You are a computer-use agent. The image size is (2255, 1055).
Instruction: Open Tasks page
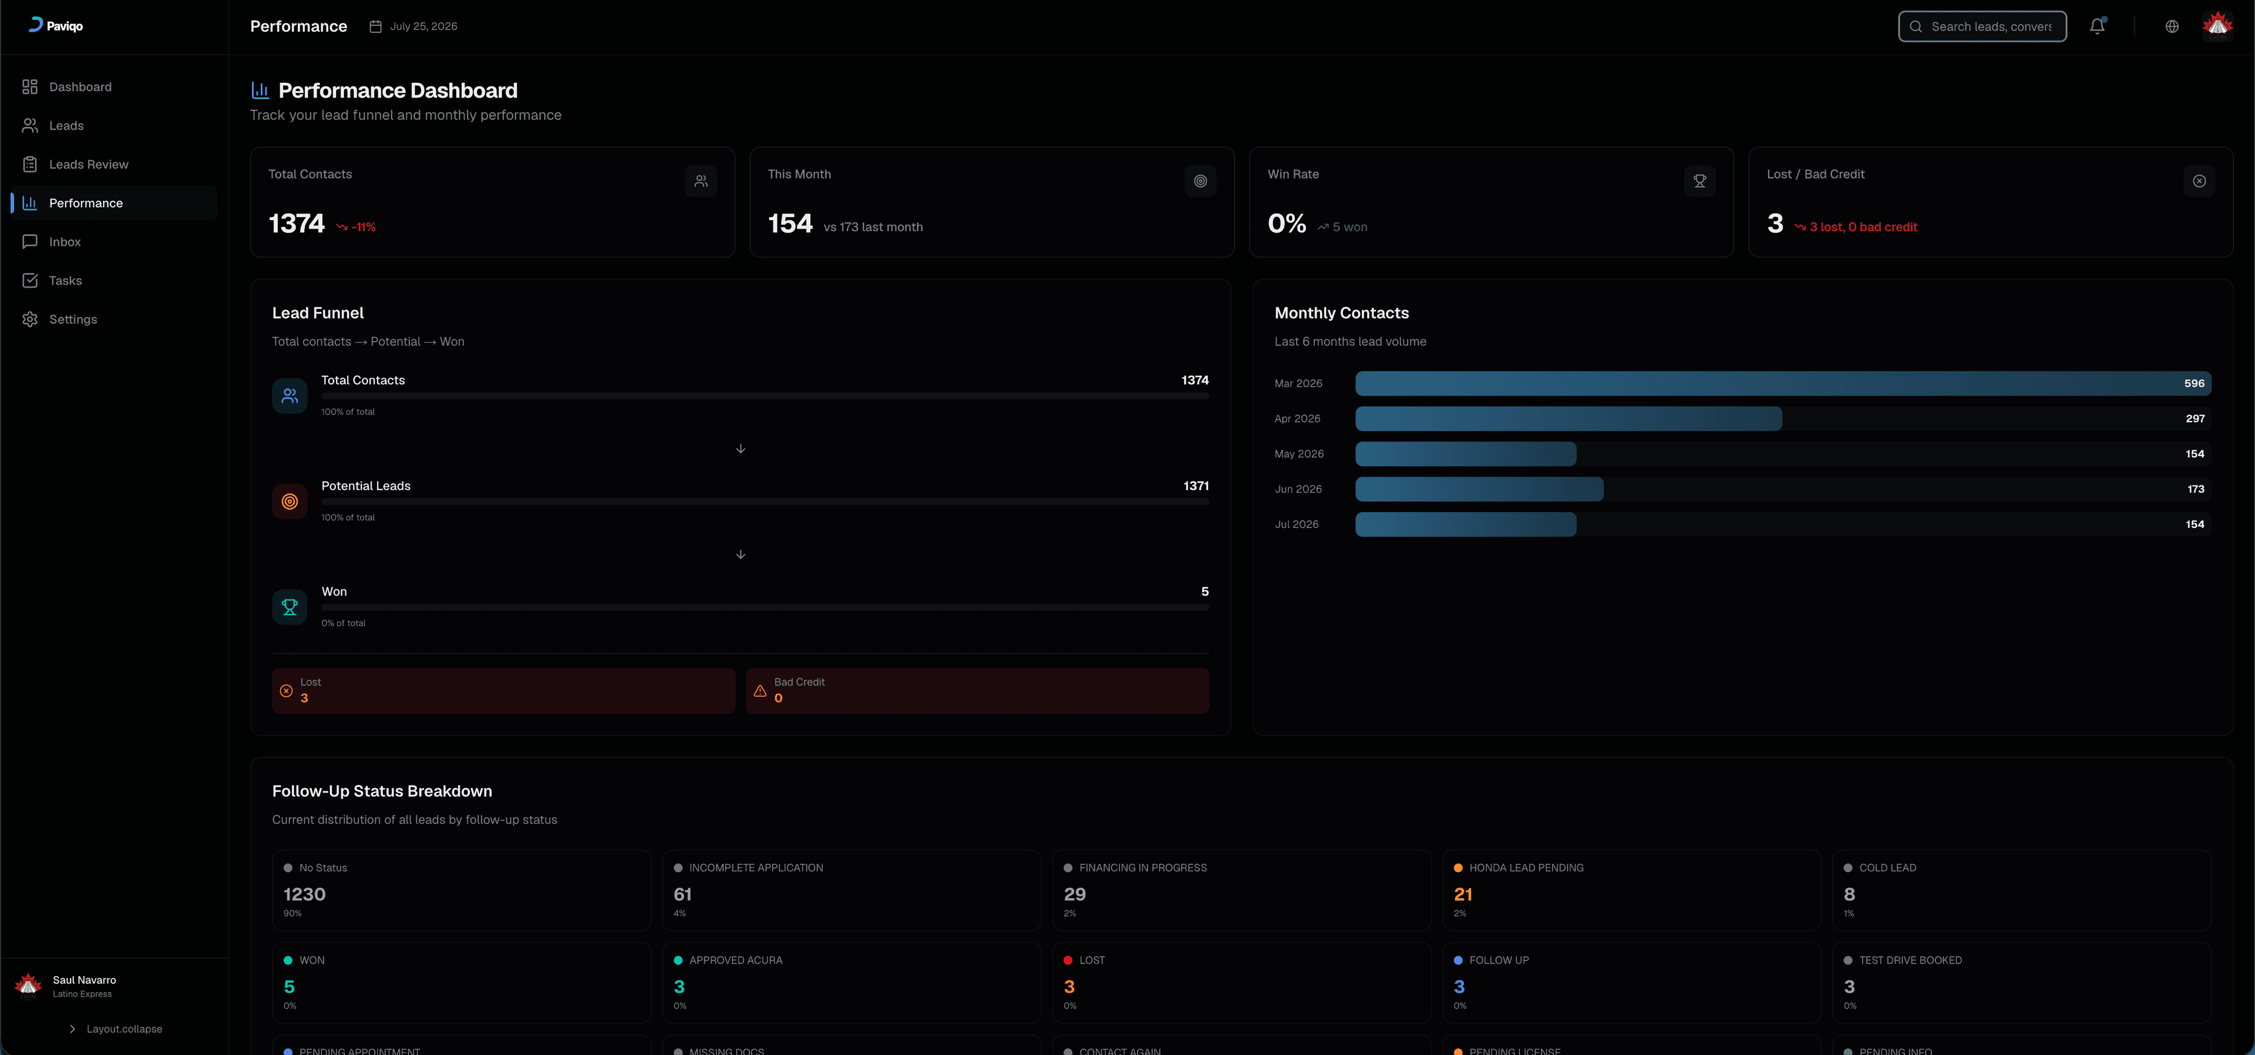coord(114,280)
